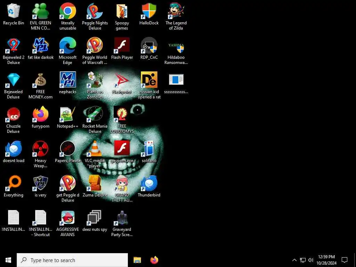Select the !INSTALLIN... text file without shortcut arrow
Viewport: 356px width, 267px height.
point(14,218)
